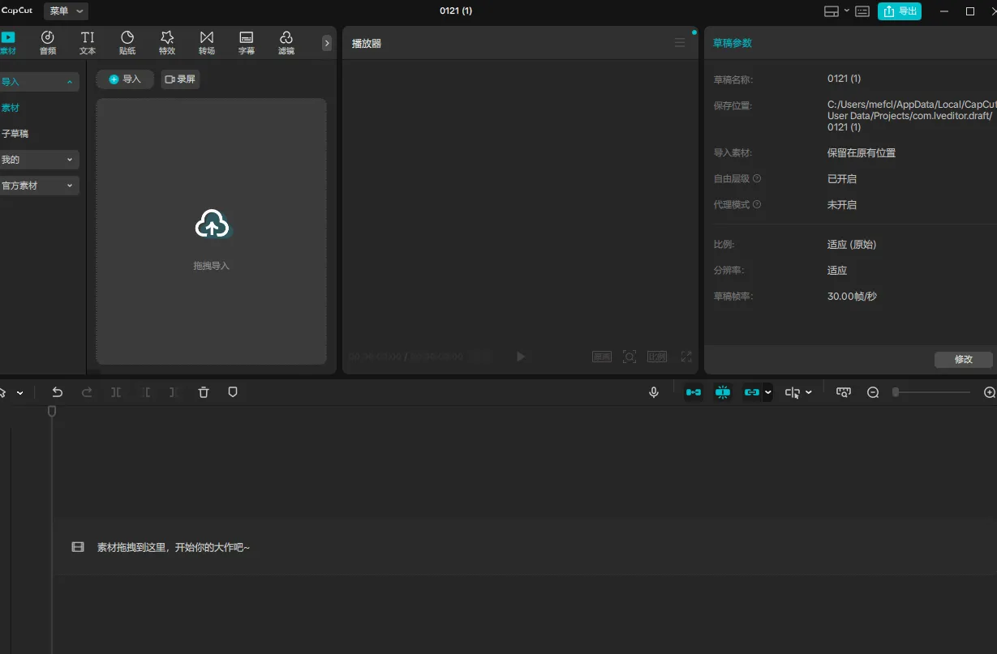997x654 pixels.
Task: Adjust the timeline zoom slider
Action: (x=932, y=392)
